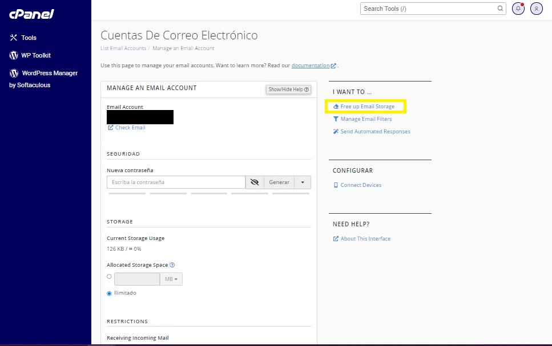This screenshot has width=552, height=346.
Task: Click the Generar password button
Action: click(x=279, y=182)
